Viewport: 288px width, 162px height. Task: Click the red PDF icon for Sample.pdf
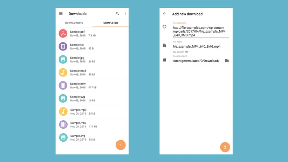(63, 34)
